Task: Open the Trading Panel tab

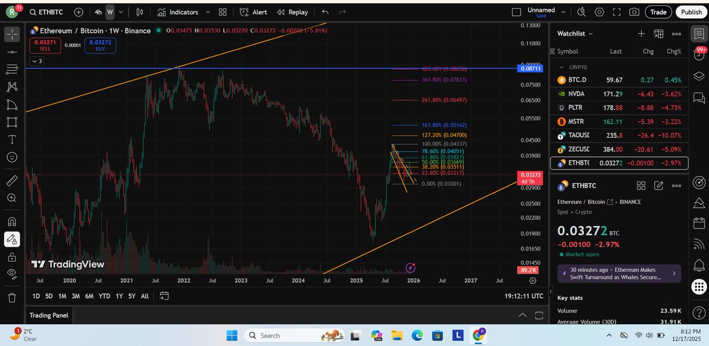Action: [49, 315]
